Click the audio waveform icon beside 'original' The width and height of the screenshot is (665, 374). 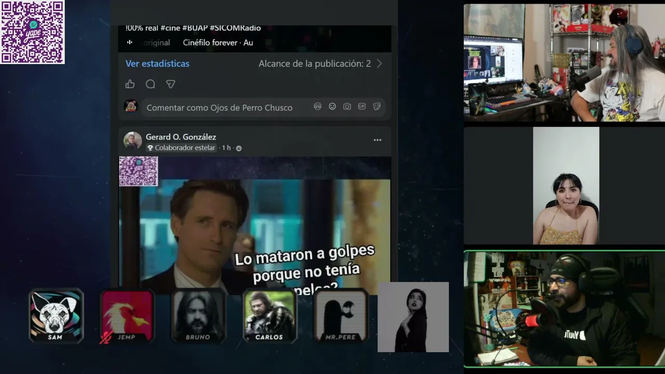pyautogui.click(x=130, y=43)
